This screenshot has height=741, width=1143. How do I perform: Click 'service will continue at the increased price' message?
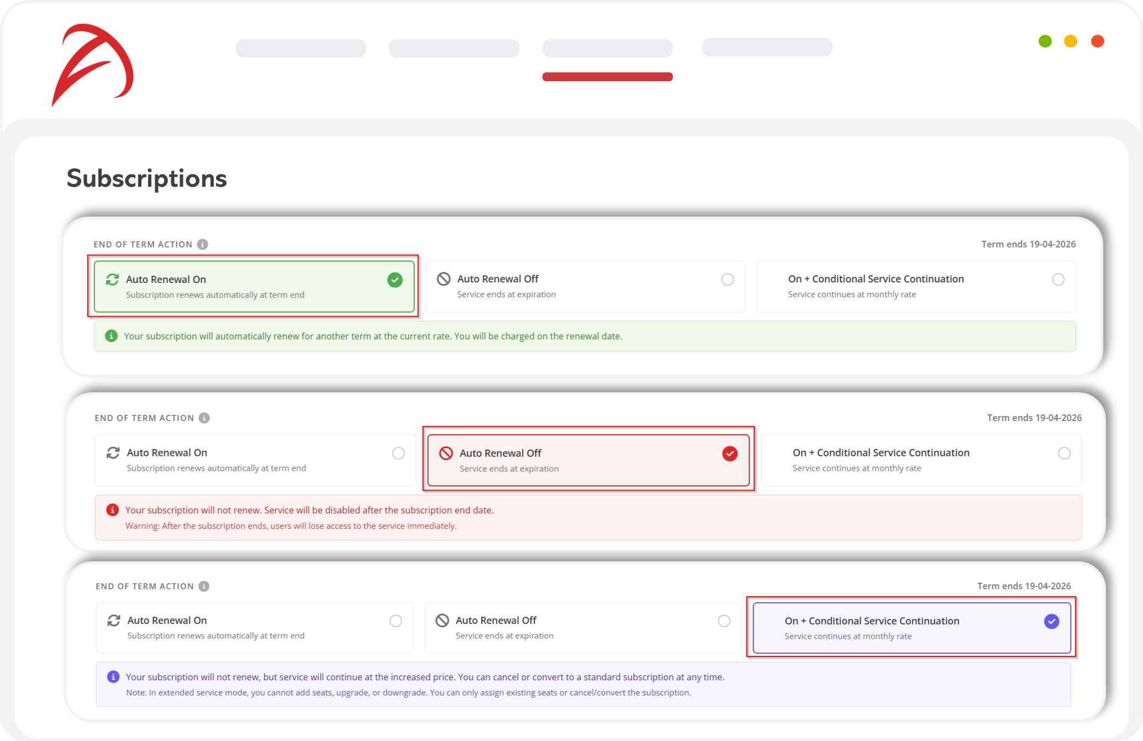coord(425,677)
